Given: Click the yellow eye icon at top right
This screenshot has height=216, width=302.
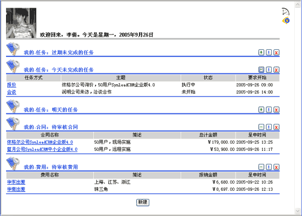Looking at the screenshot, I should tap(286, 20).
